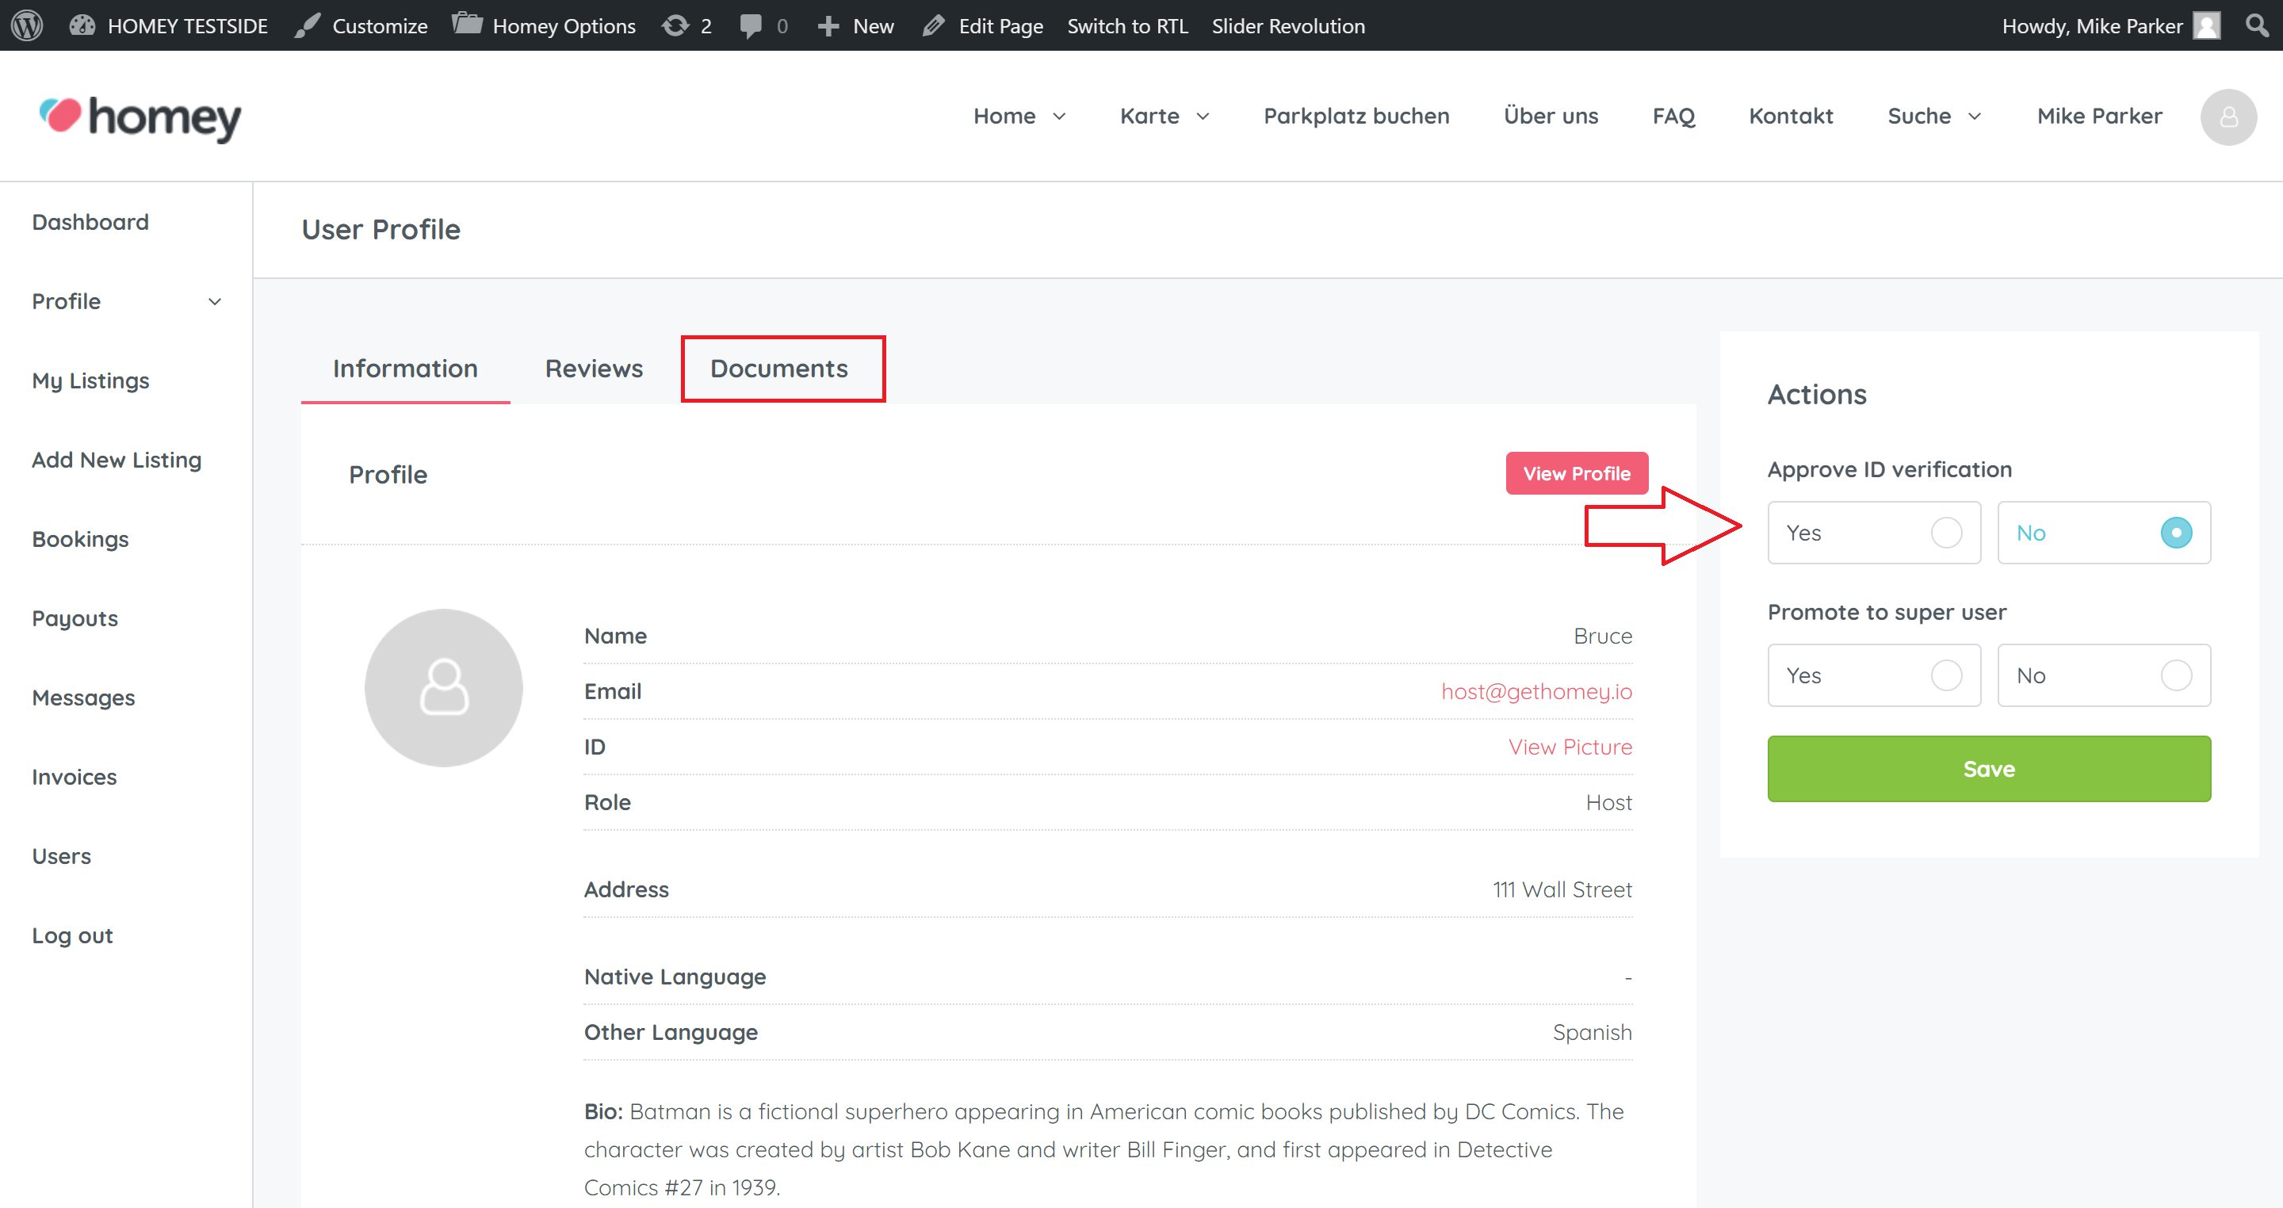Click the HOMEY TESTSIDE dashboard icon

coord(82,25)
